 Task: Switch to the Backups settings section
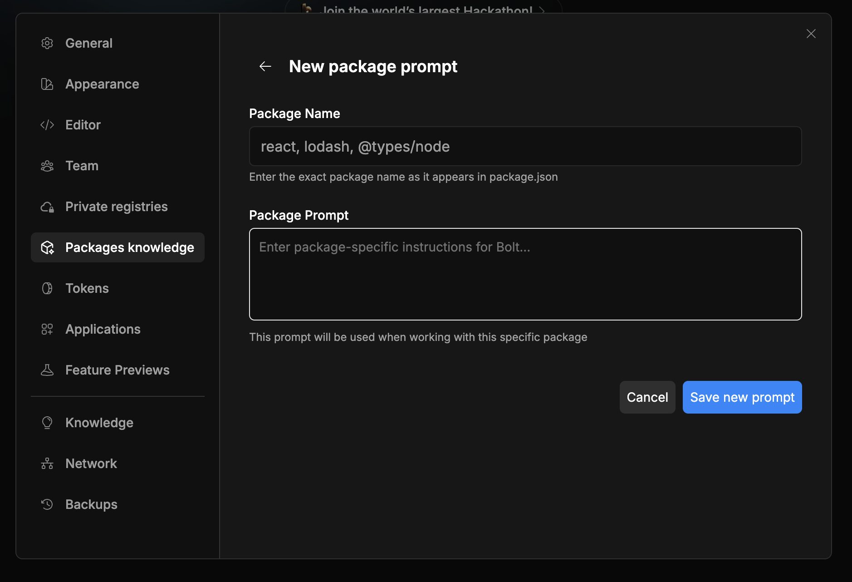click(x=91, y=504)
